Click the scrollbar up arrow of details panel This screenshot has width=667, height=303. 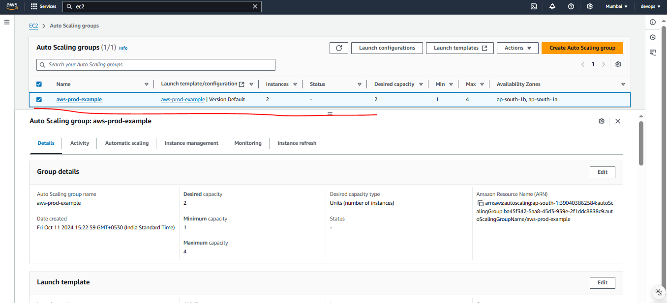click(641, 116)
